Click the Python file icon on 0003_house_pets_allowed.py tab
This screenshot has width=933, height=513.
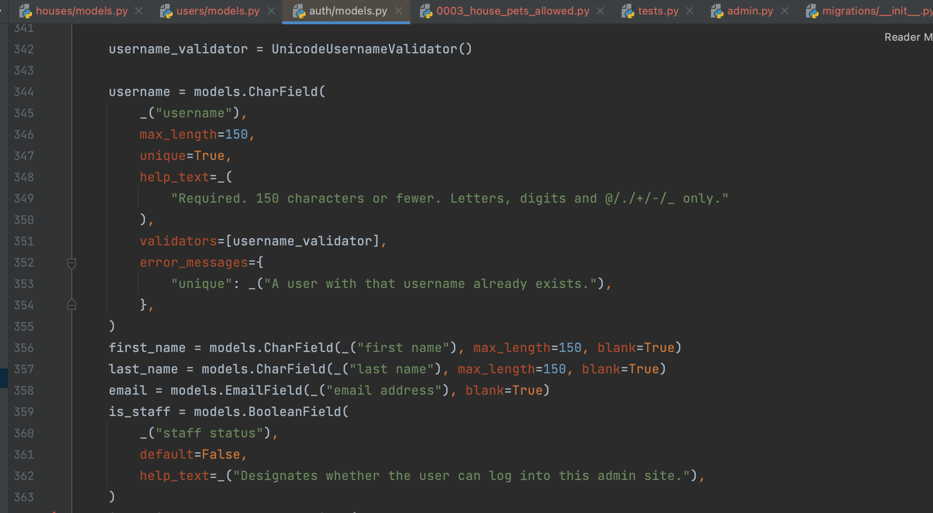click(x=426, y=11)
